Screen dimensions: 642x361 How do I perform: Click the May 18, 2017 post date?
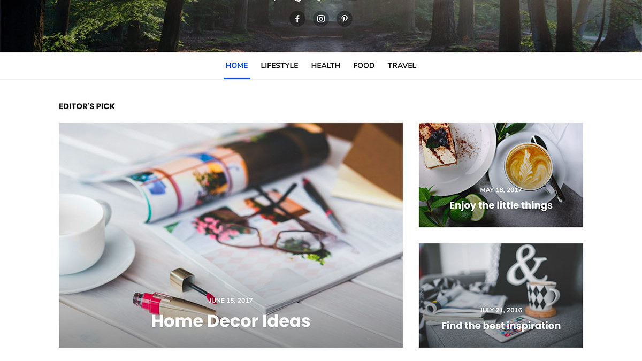coord(501,190)
